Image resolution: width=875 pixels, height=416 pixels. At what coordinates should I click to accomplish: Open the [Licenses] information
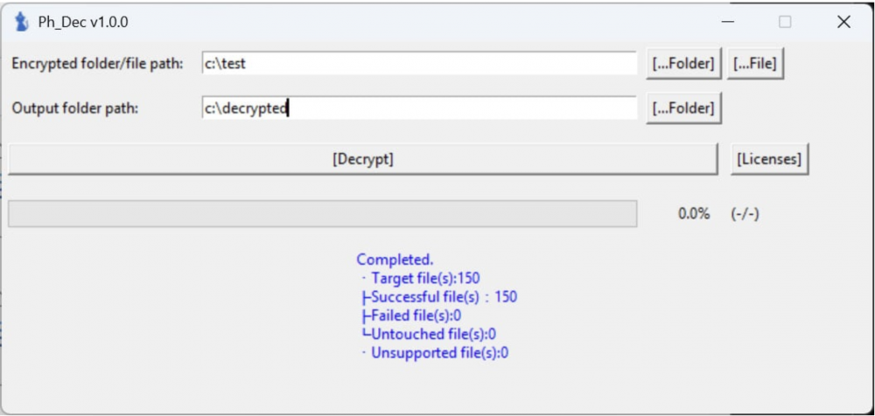769,159
